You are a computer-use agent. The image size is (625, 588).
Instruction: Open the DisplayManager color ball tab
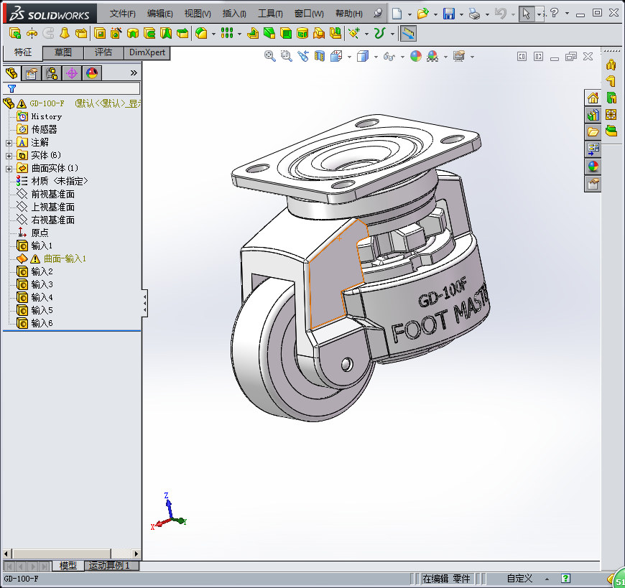coord(92,73)
